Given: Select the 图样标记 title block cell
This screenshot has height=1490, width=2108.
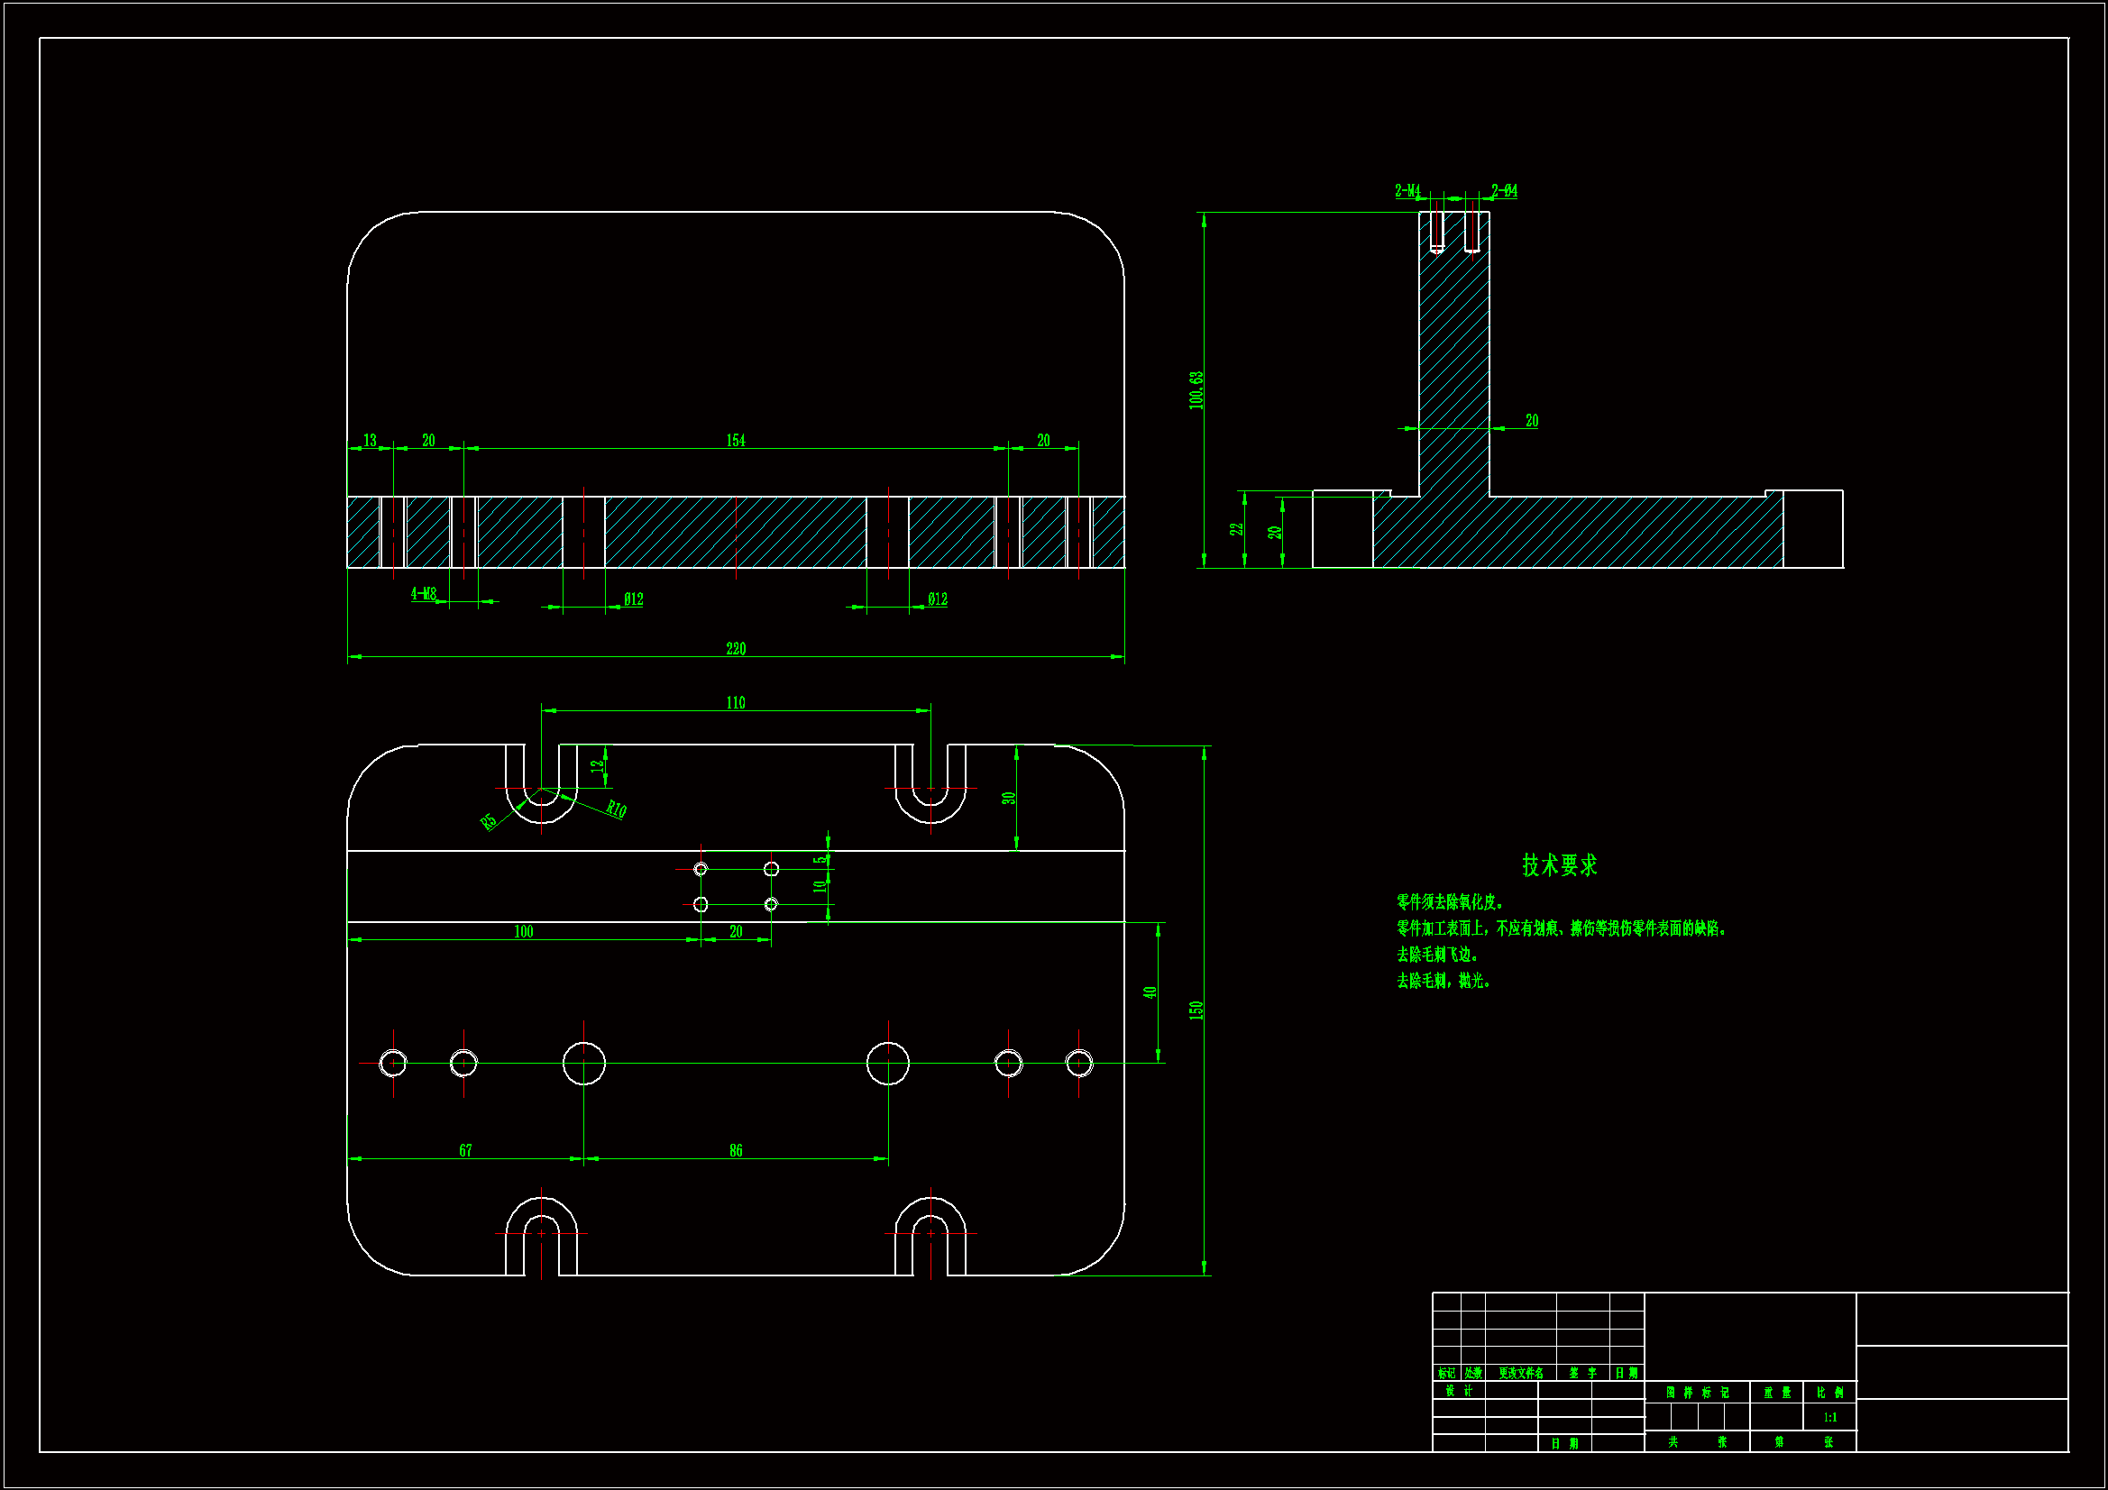Looking at the screenshot, I should coord(1697,1393).
